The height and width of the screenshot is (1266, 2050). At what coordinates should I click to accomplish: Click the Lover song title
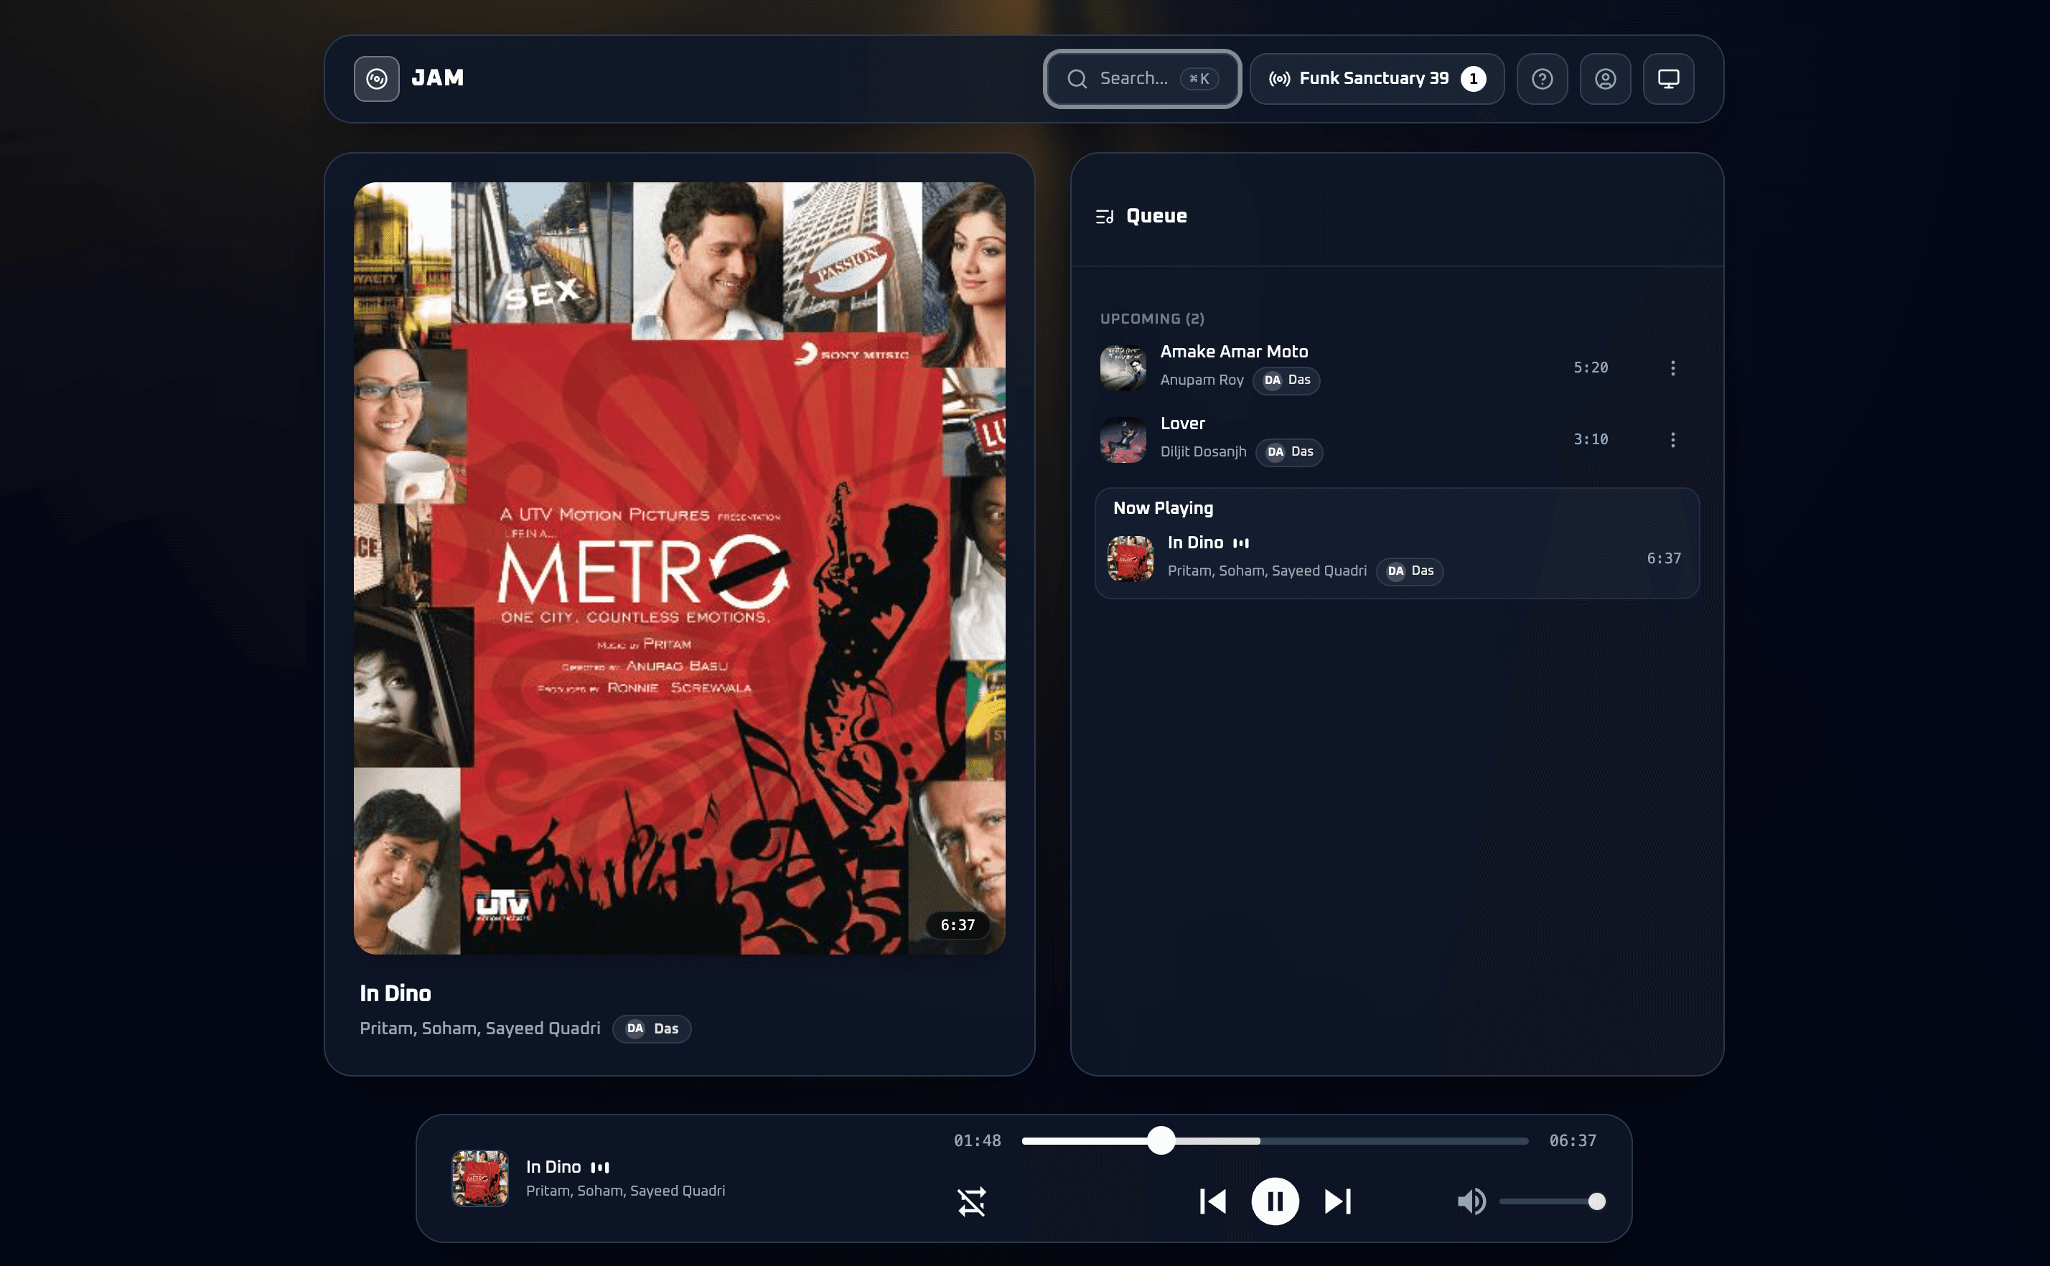(1182, 423)
